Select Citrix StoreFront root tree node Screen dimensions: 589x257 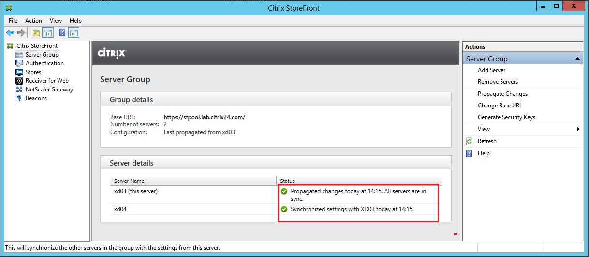37,46
